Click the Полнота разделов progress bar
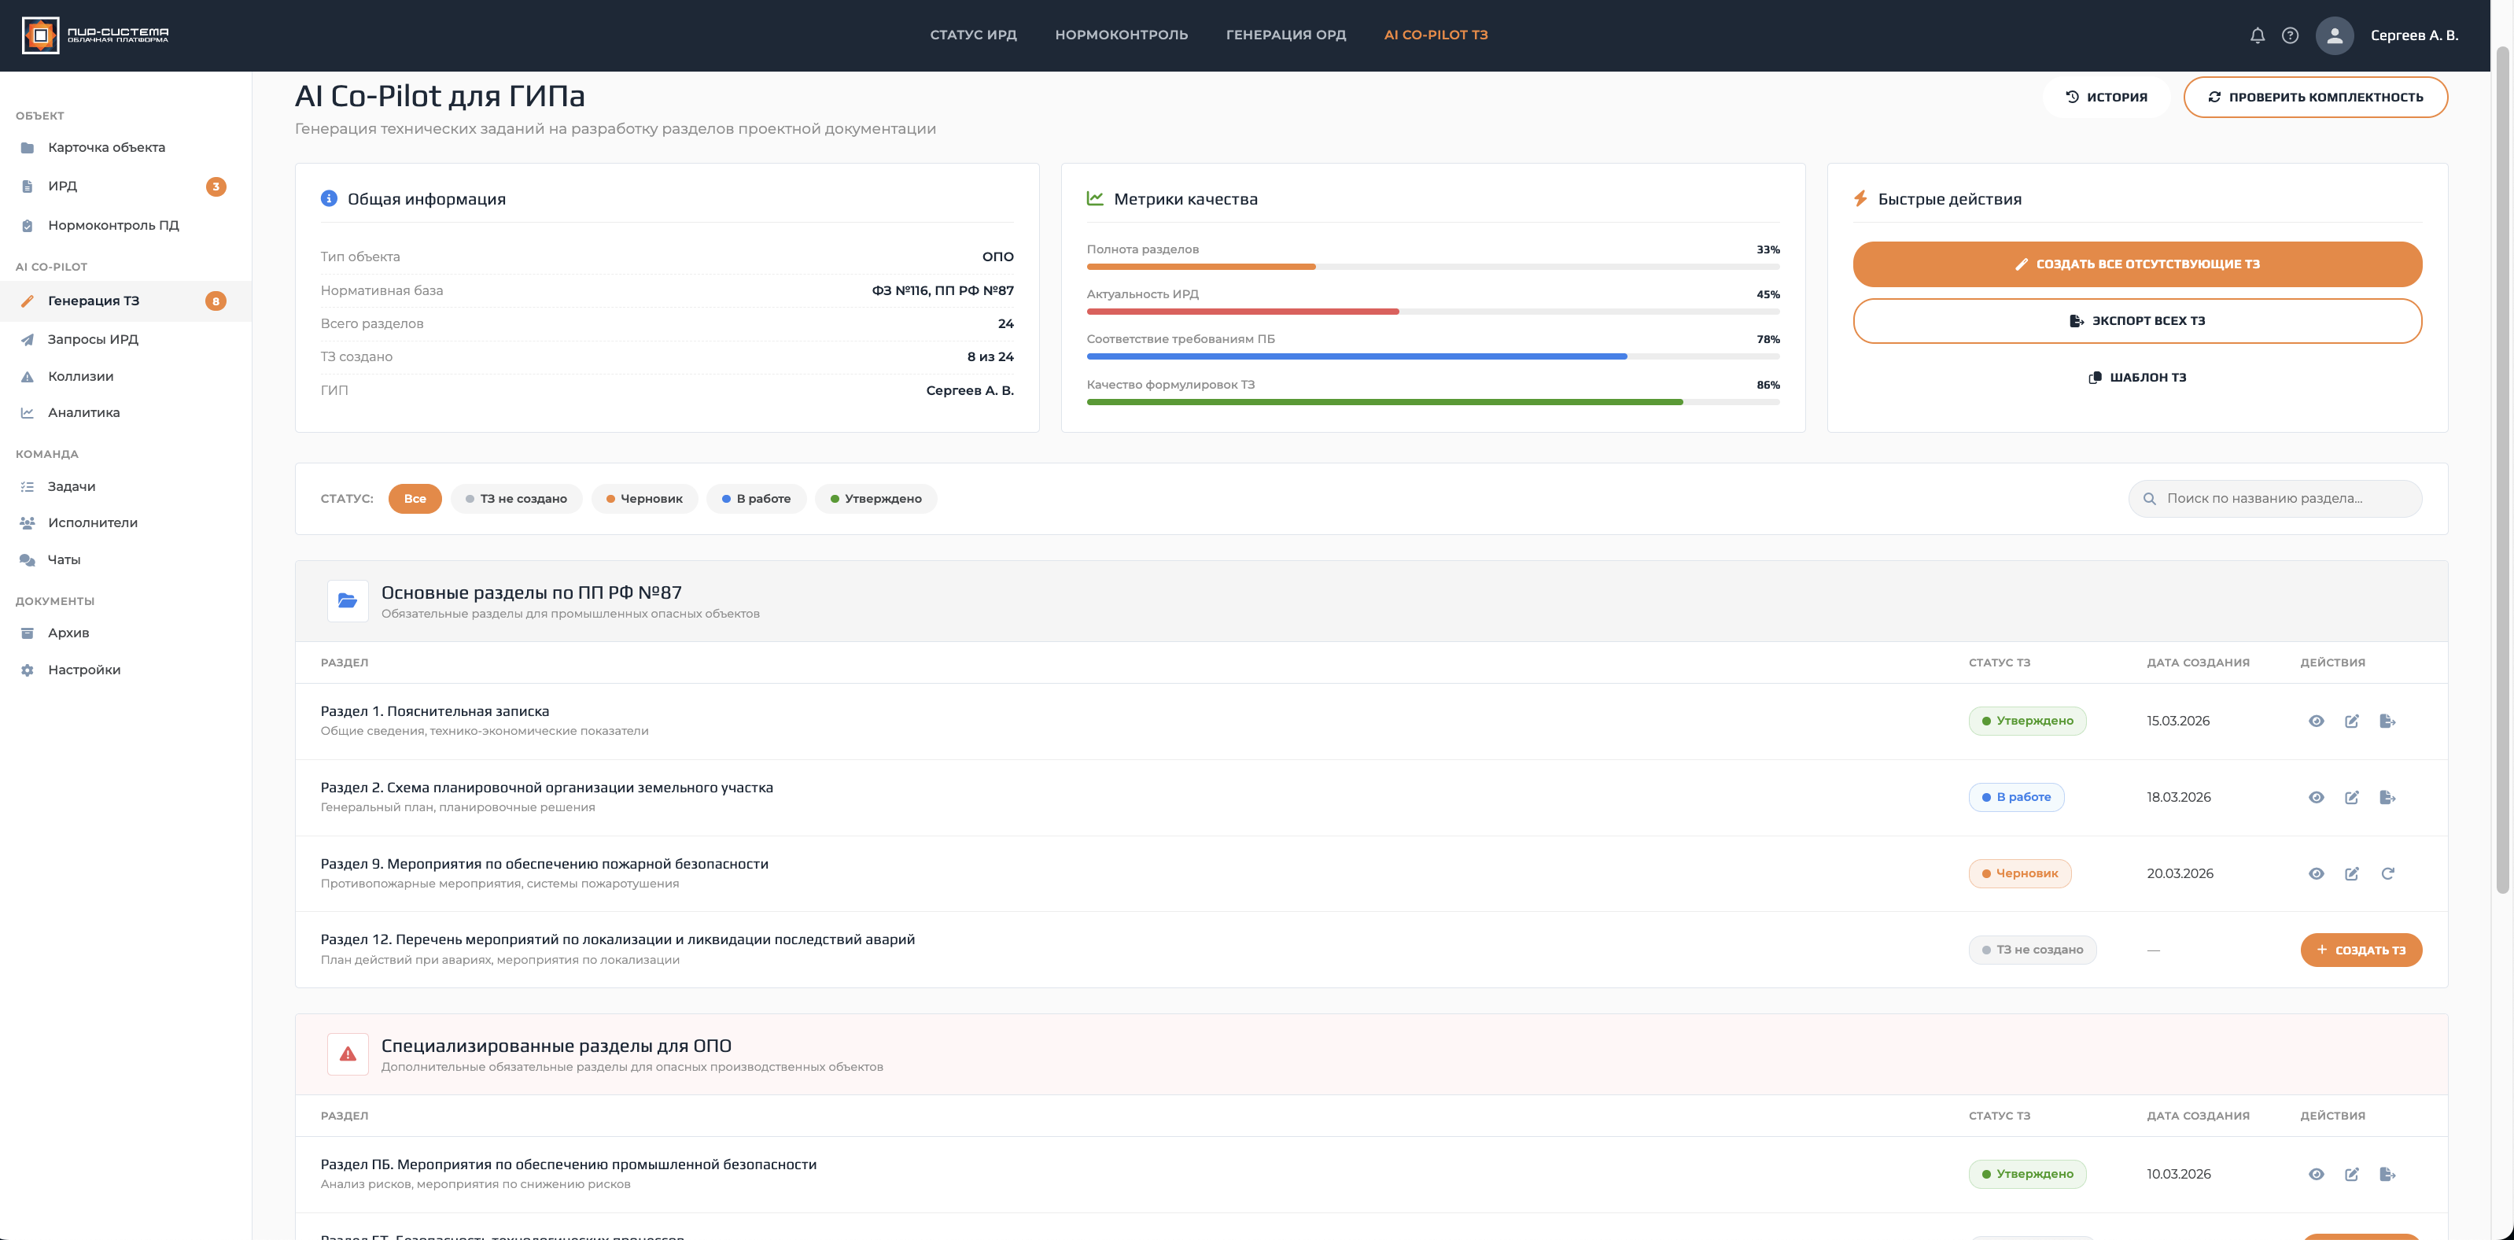Screen dimensions: 2514x1240 (1432, 267)
